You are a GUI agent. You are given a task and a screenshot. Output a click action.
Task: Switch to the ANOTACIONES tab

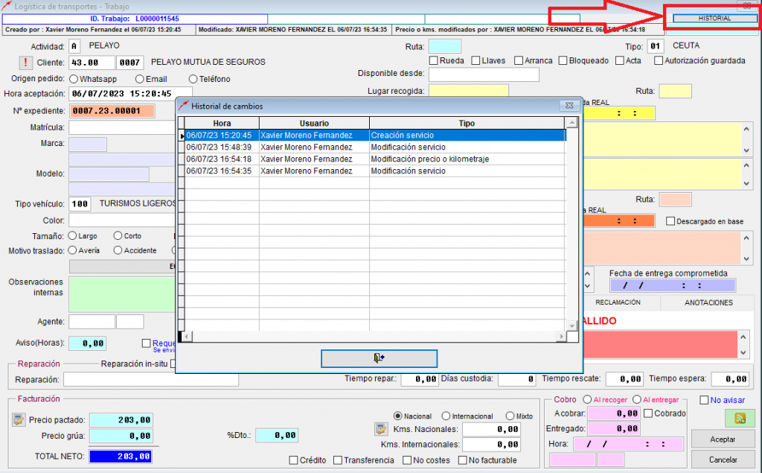pyautogui.click(x=708, y=302)
